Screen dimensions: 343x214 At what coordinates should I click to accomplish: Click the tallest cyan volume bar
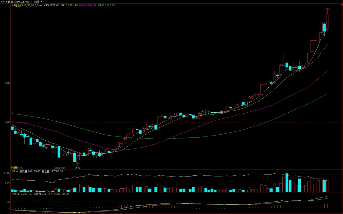287,183
